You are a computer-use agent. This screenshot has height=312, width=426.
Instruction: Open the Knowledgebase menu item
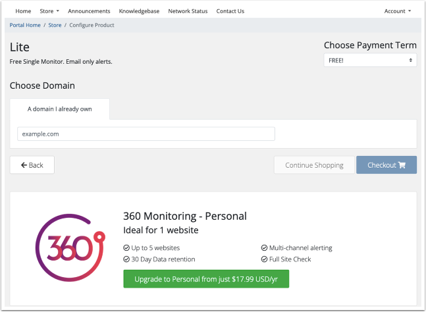point(139,11)
